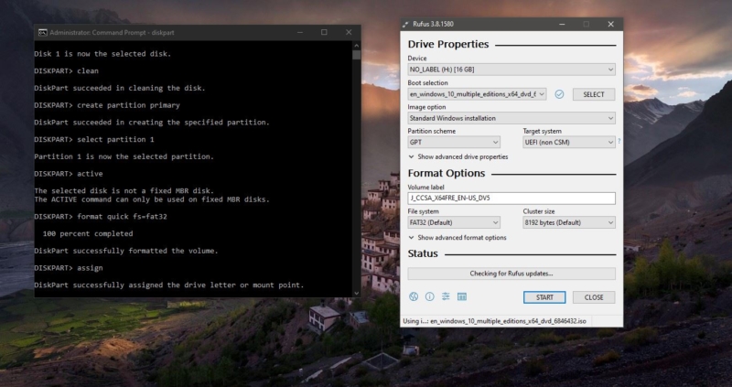Click the Volume label text field
The height and width of the screenshot is (387, 732).
point(511,198)
